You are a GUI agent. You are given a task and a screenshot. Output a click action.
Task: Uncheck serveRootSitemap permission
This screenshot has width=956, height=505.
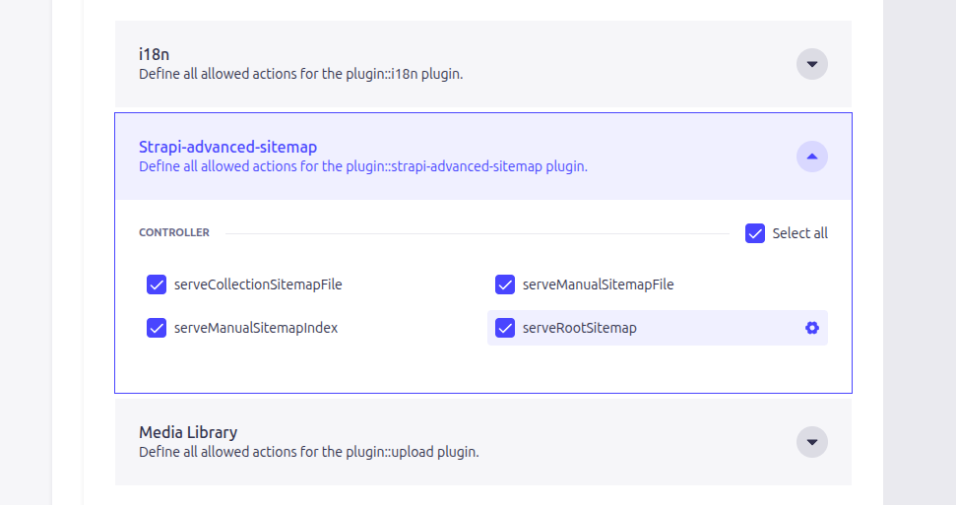[505, 328]
